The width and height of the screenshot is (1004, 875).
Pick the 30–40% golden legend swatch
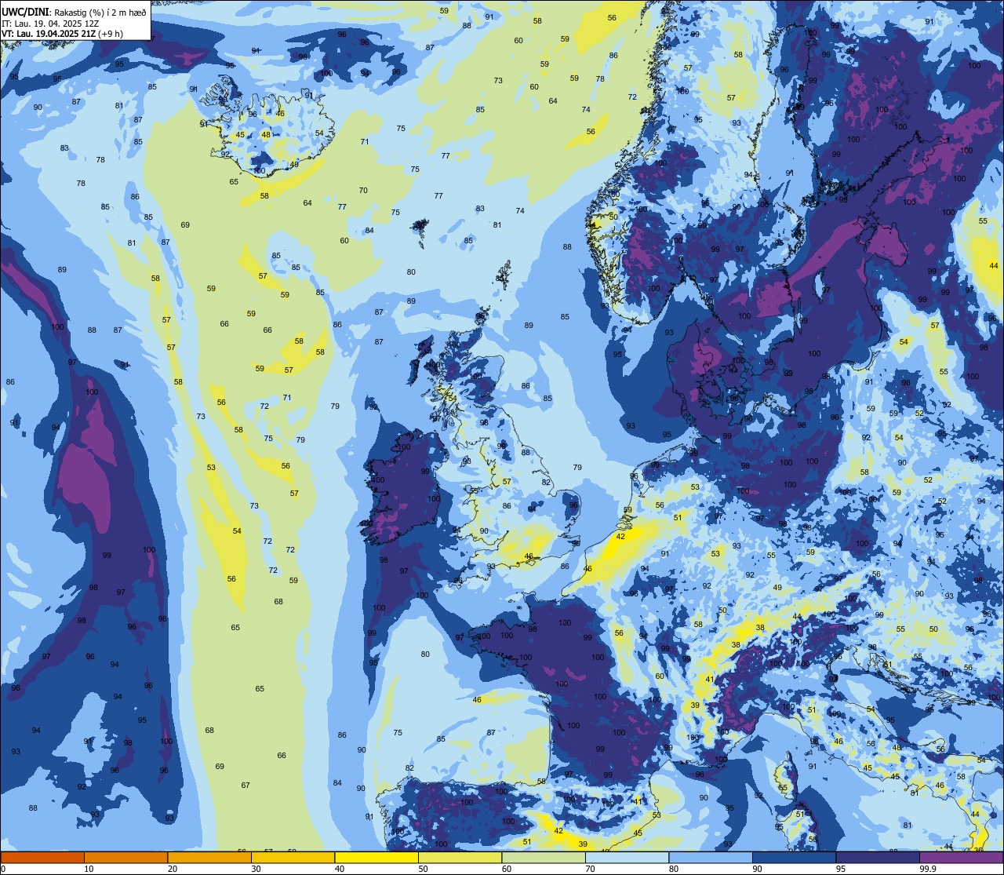point(293,857)
